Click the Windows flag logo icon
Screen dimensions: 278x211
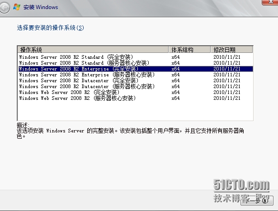click(17, 7)
